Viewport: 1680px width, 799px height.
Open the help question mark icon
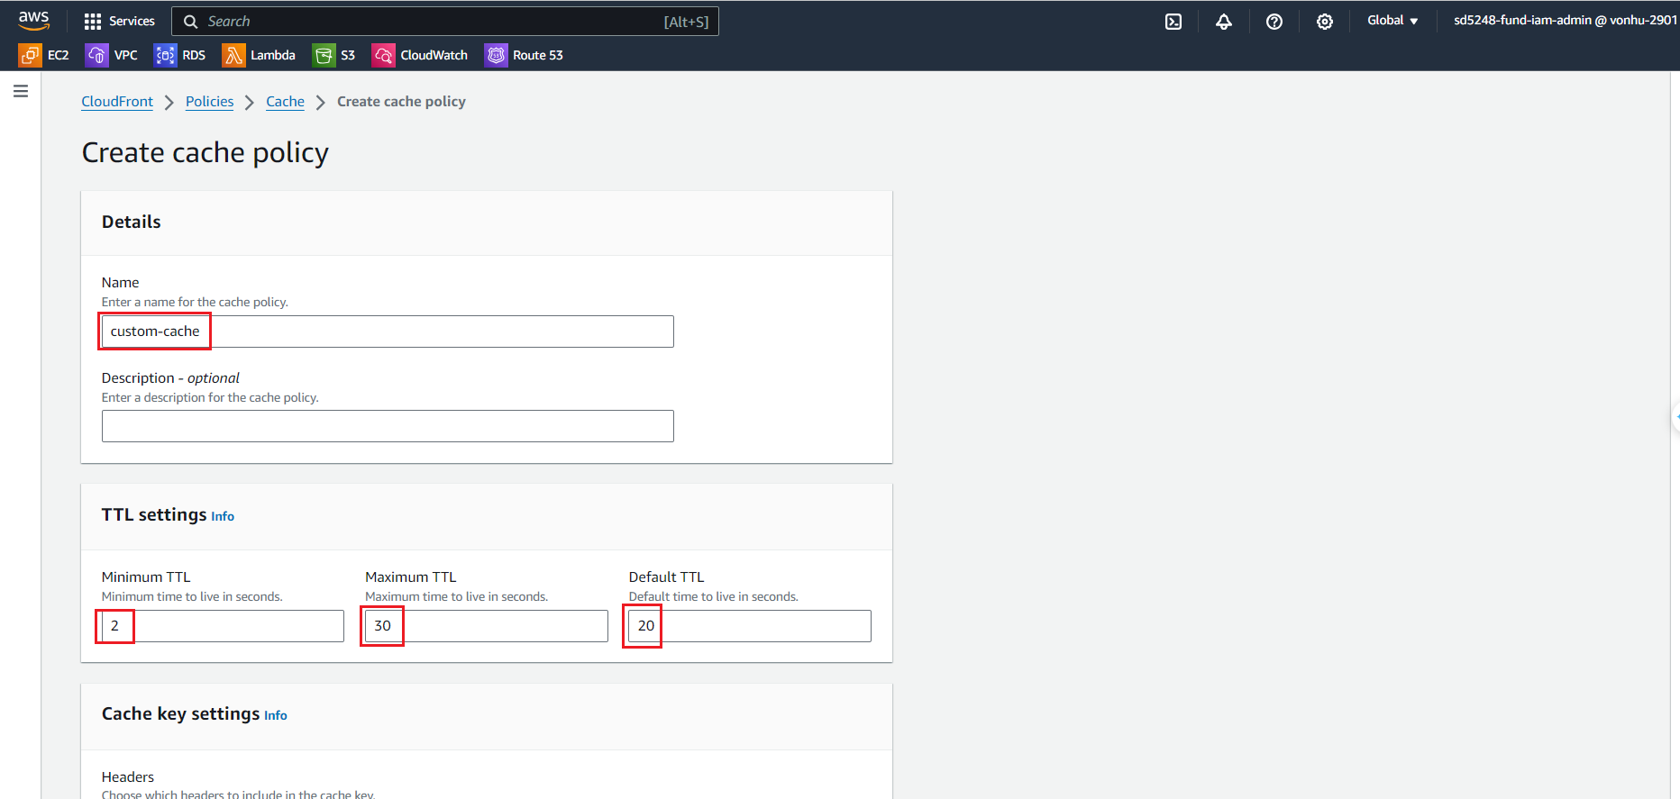point(1274,22)
